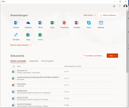Open the Outlook app icon
This screenshot has height=108, width=129.
click(x=16, y=23)
